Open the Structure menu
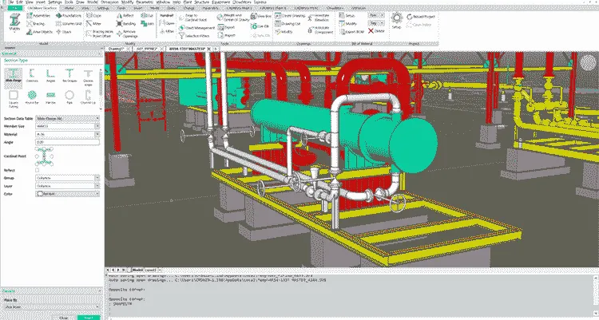Viewport: 599px width, 320px height. click(201, 2)
